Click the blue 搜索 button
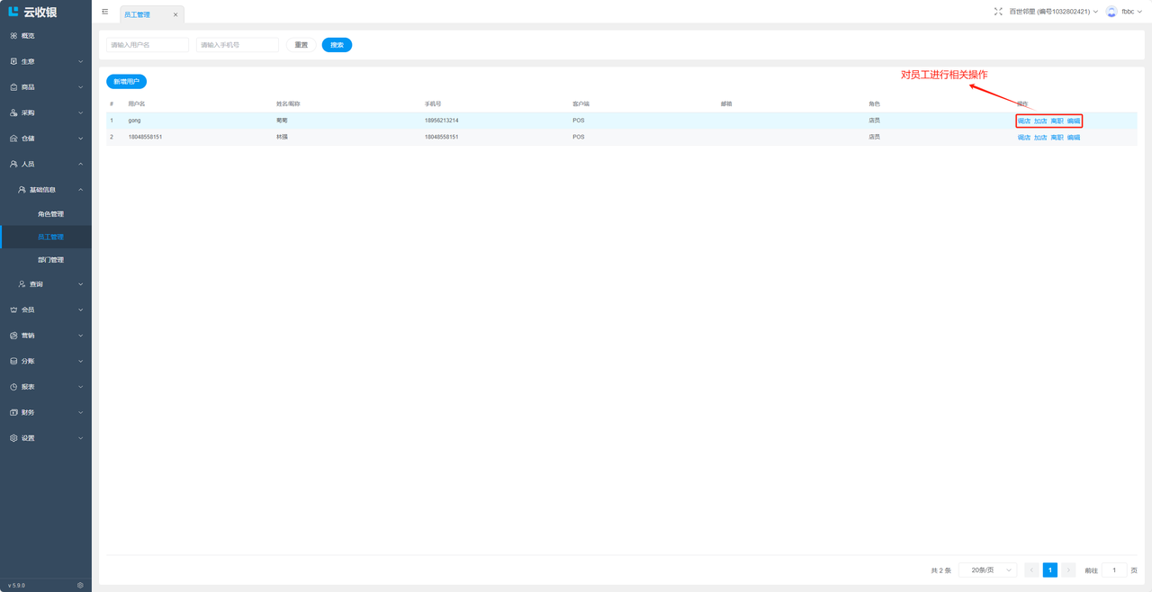 tap(337, 45)
